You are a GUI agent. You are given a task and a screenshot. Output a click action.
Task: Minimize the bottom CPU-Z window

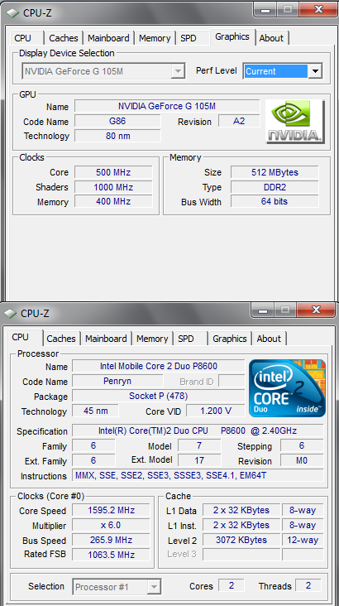point(263,310)
